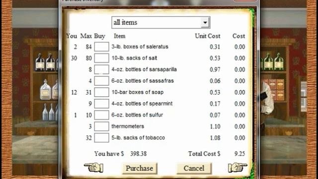The width and height of the screenshot is (318, 179).
Task: Click the You count 30 for salt
Action: pos(74,58)
